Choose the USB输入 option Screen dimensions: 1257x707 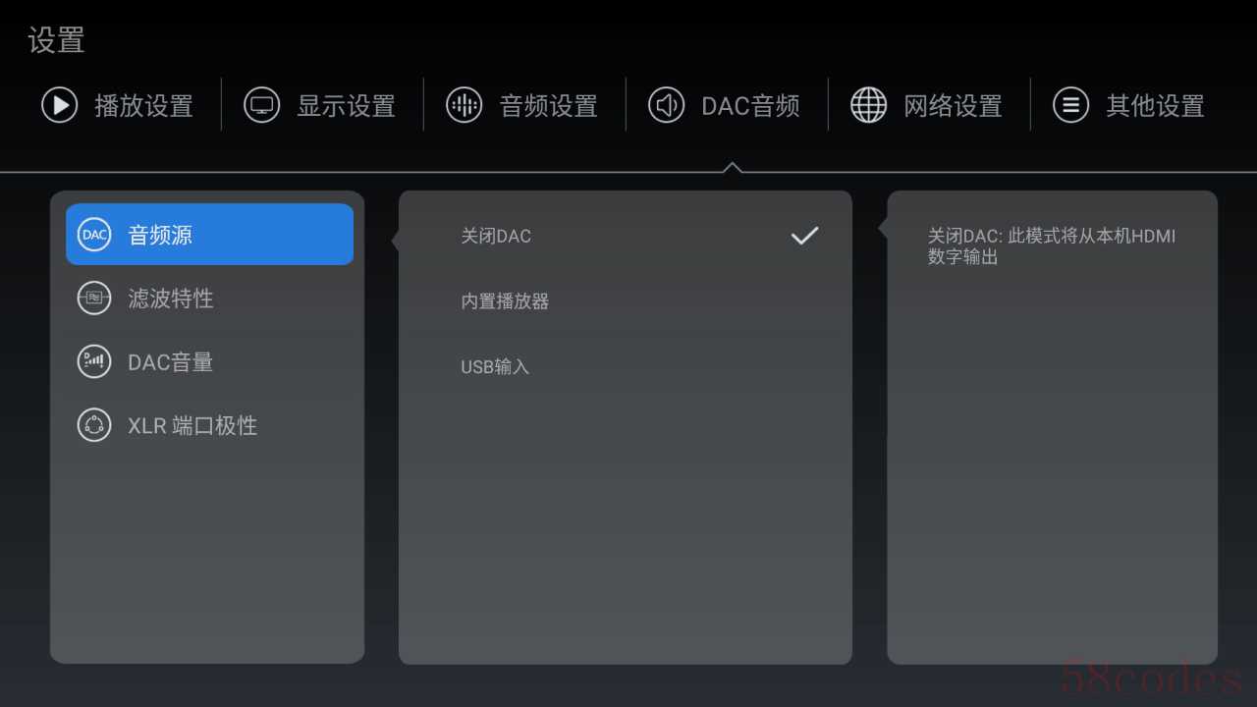[x=625, y=367]
